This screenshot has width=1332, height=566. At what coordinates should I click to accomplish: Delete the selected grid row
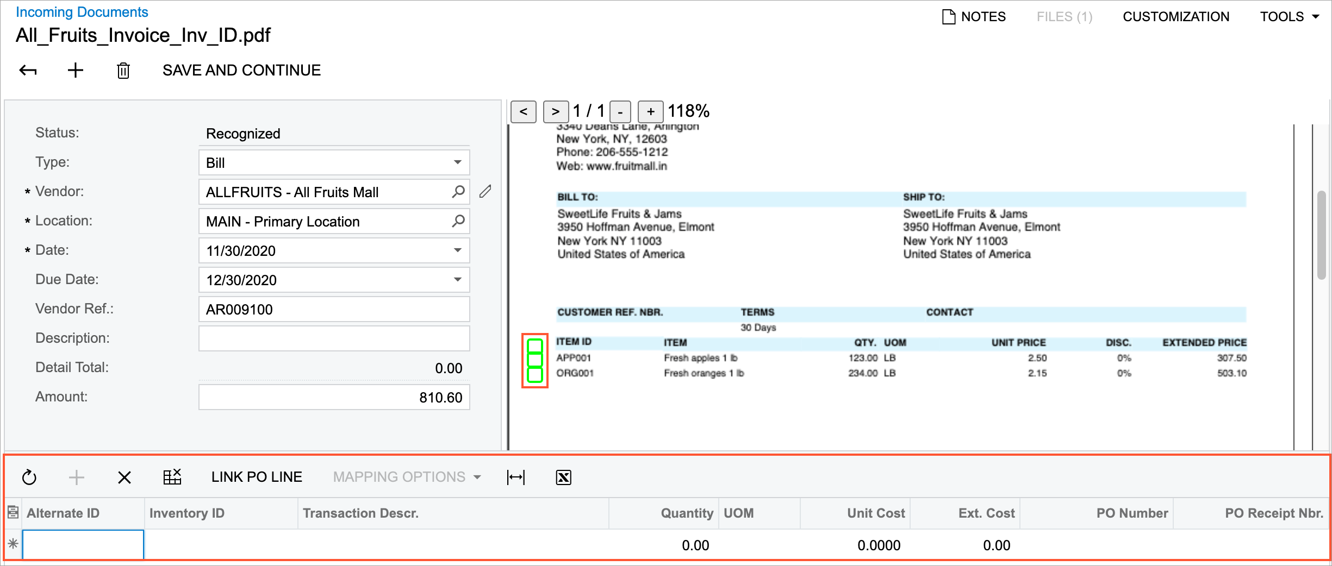coord(124,477)
